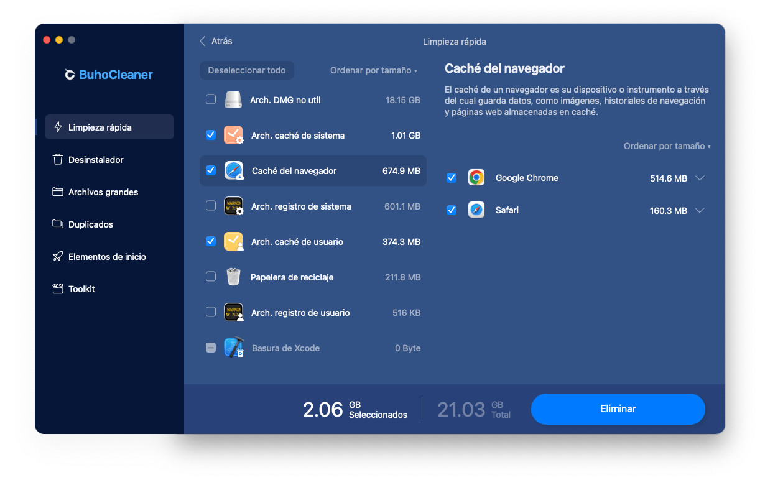Open the Desinstalador sidebar section
The image size is (760, 480).
109,159
